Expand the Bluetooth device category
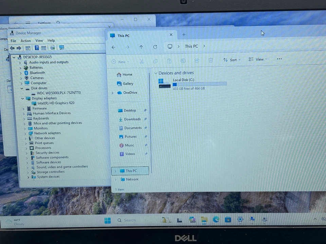The image size is (326, 244). (21, 73)
